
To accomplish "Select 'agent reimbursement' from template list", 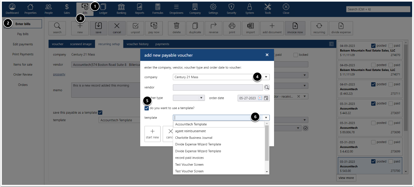I will 190,131.
